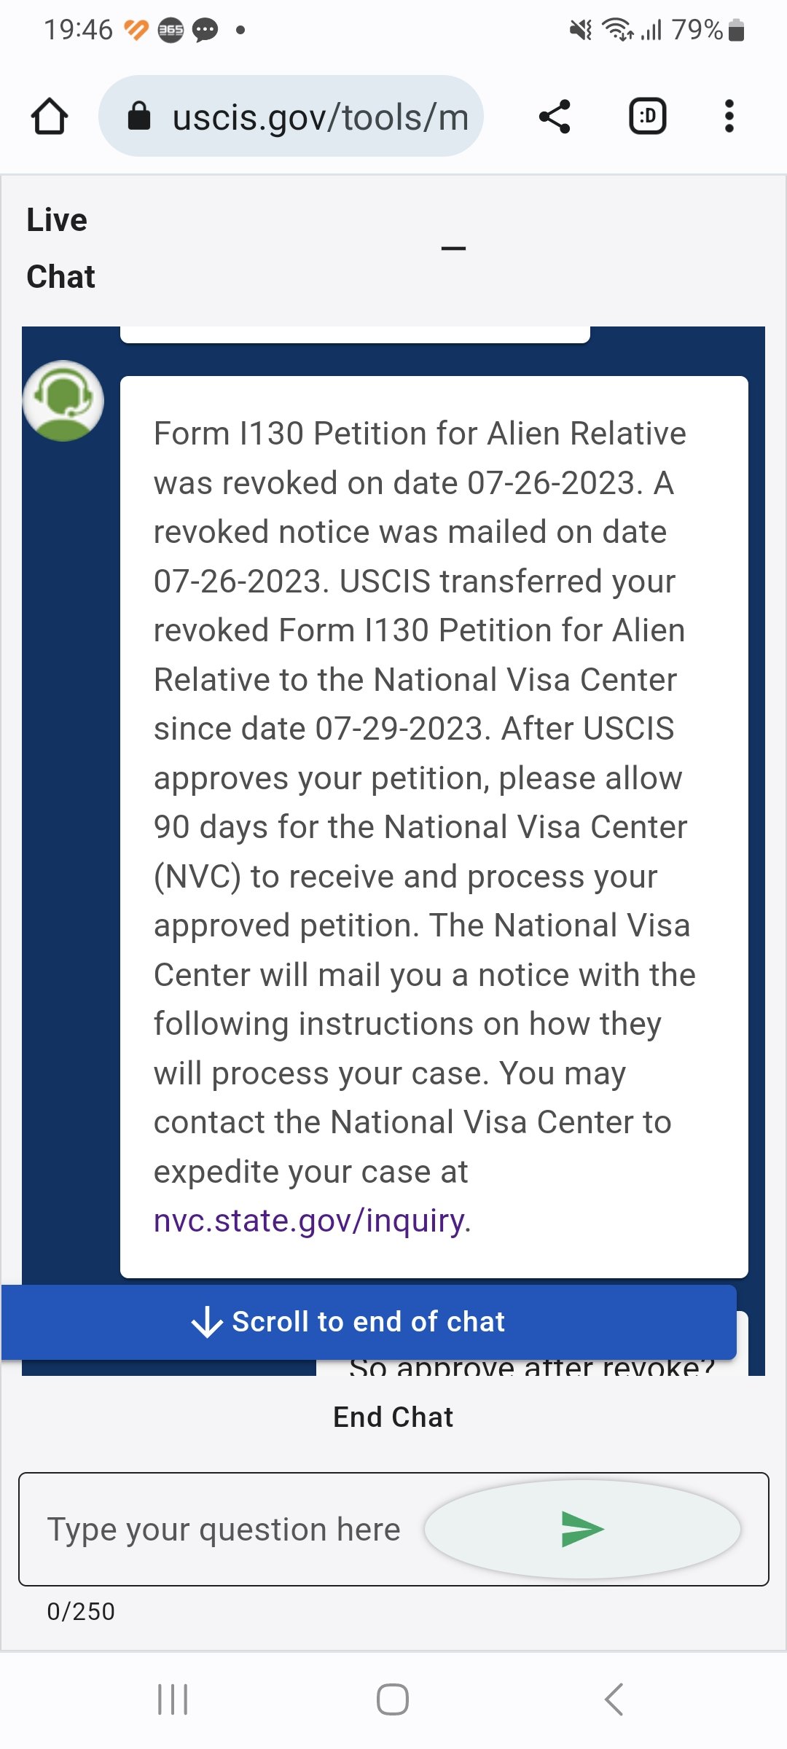Tap the Android back navigation button

tap(614, 1699)
